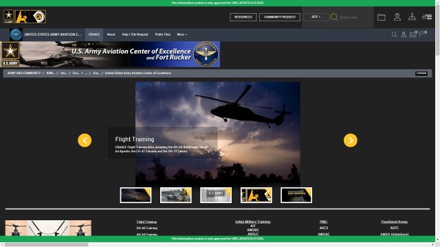The image size is (440, 247).
Task: Open the AOTC link
Action: [x=394, y=228]
